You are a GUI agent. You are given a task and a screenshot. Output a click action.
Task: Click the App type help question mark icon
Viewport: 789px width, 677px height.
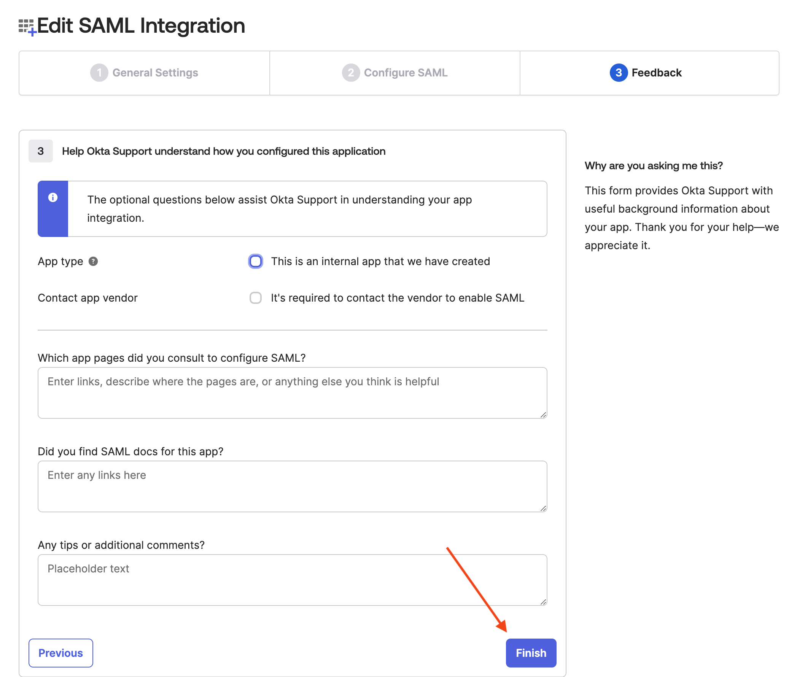pos(93,261)
